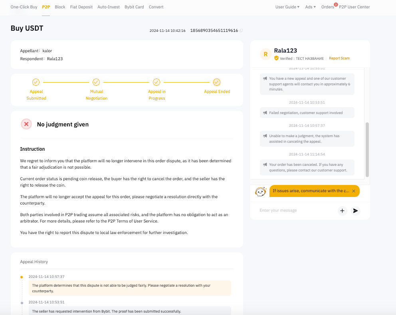Go to the P2P User Center
Viewport: 396px width, 315px height.
[x=354, y=7]
